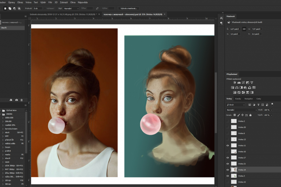Select the text layer filter T icon

(x=258, y=105)
